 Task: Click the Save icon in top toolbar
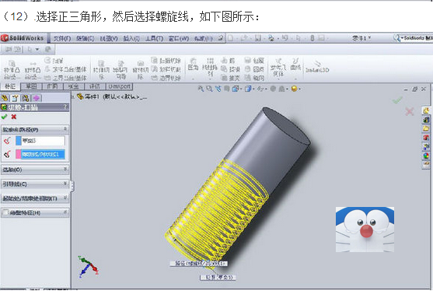(x=257, y=38)
